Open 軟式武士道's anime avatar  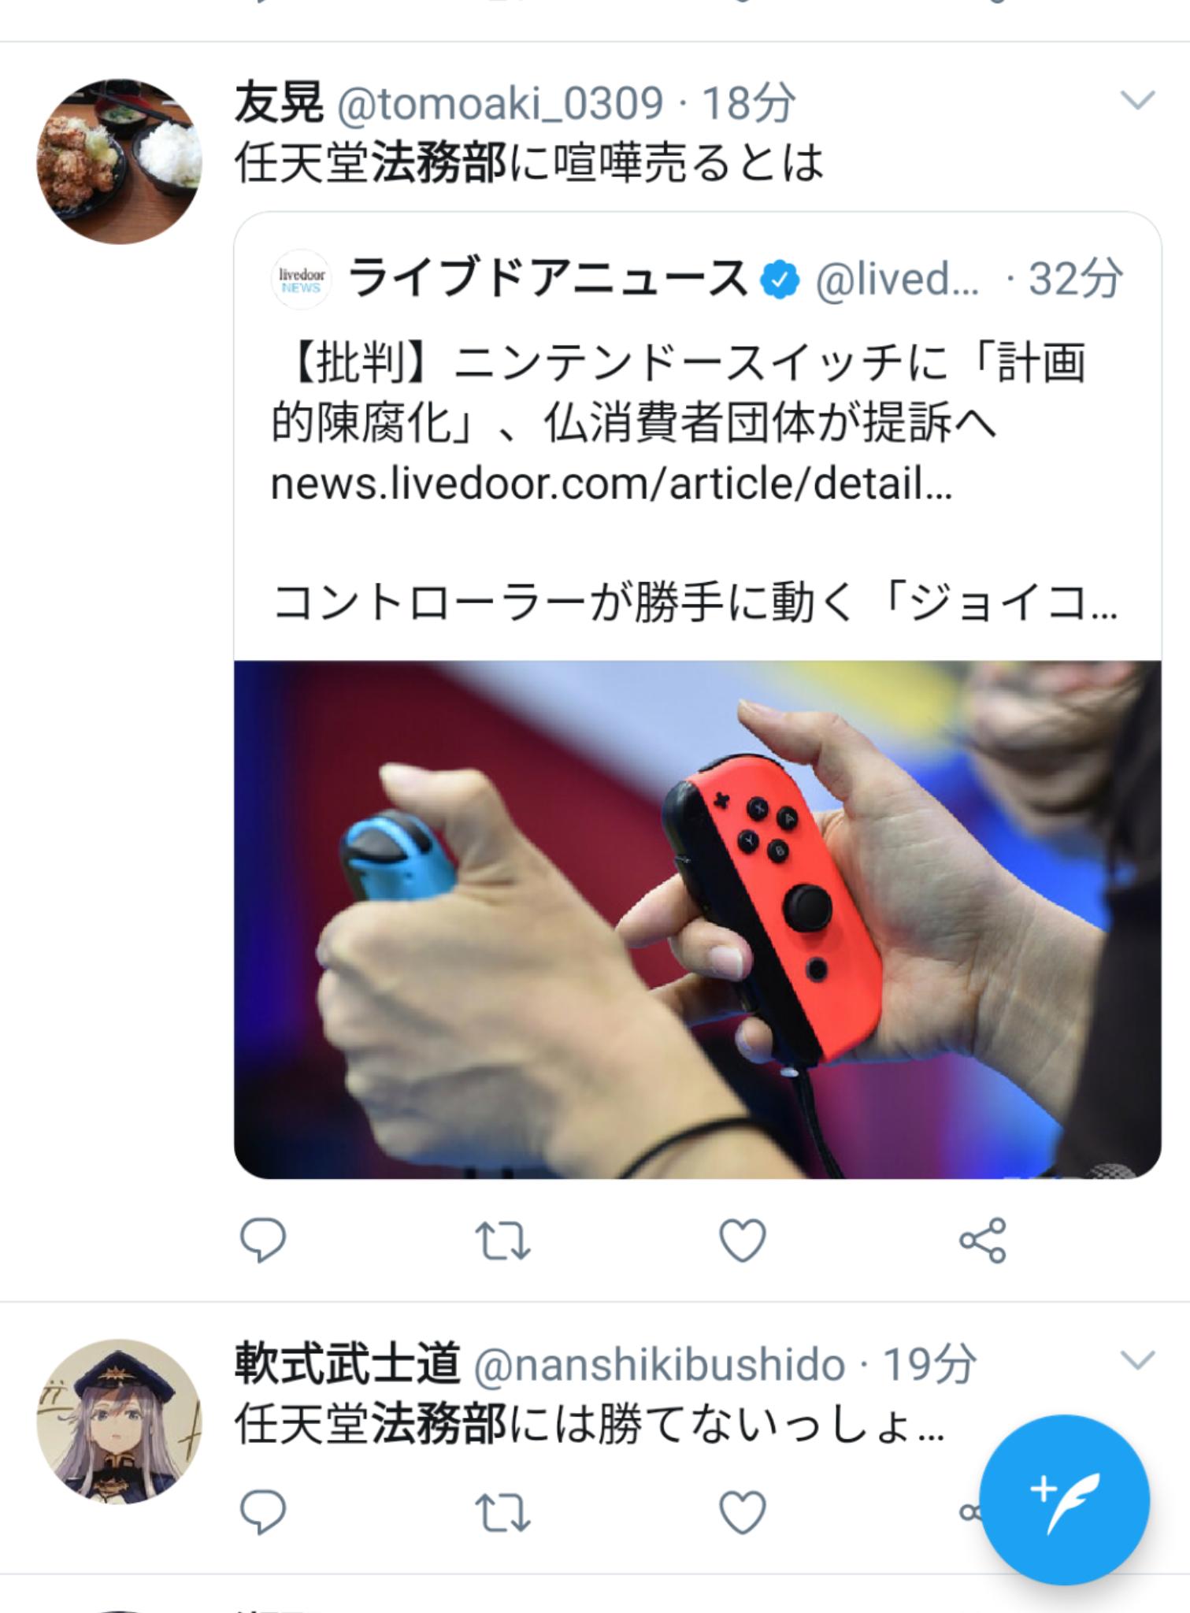tap(120, 1422)
